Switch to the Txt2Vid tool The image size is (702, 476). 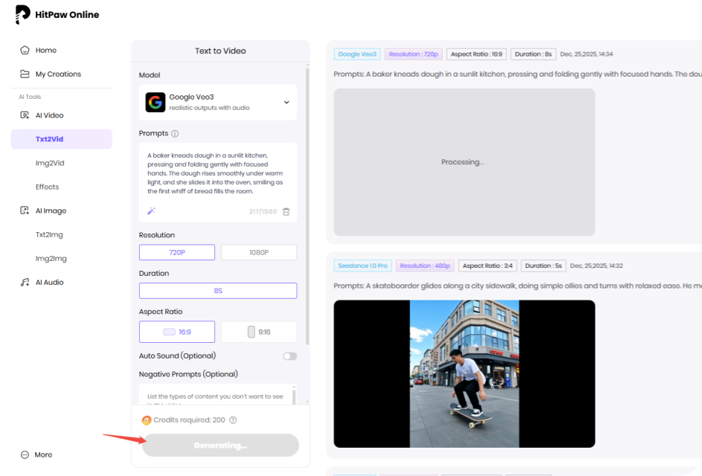coord(51,138)
